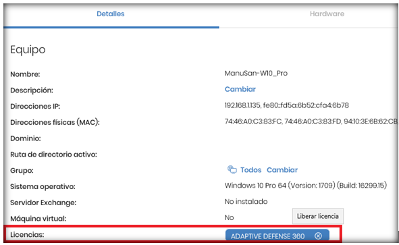Switch to the Hardware tab
The width and height of the screenshot is (399, 245).
tap(327, 13)
